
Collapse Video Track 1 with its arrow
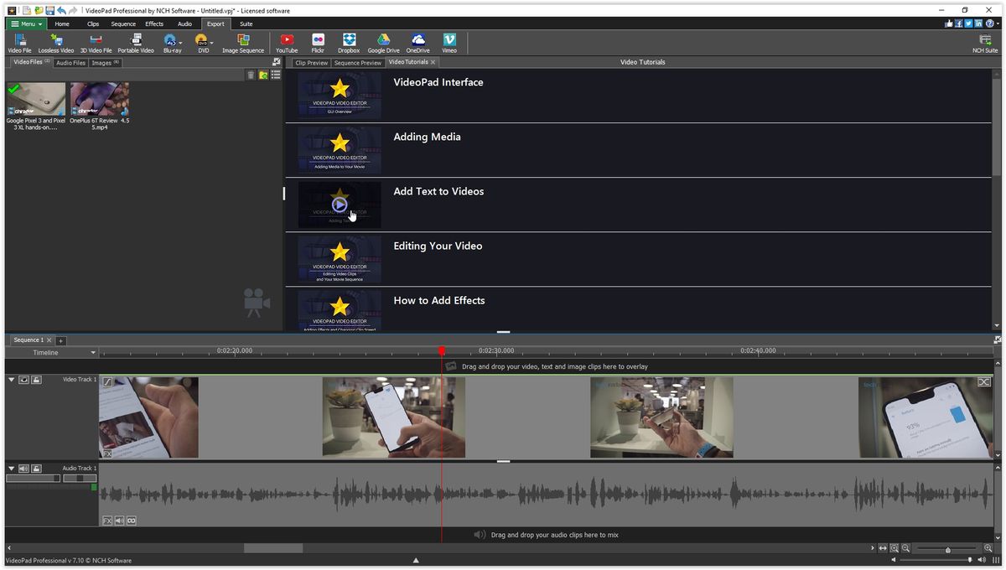tap(11, 380)
